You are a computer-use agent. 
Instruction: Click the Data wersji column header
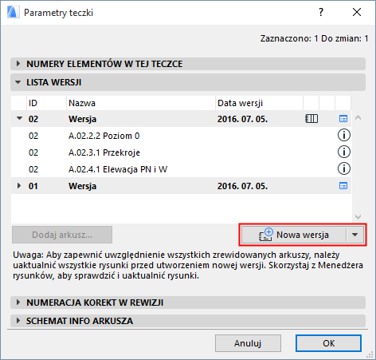259,103
